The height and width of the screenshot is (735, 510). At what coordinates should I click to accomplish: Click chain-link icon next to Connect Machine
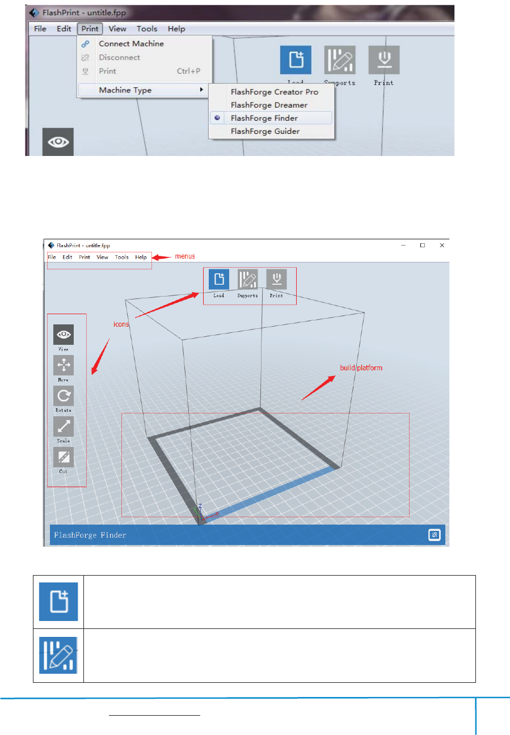click(86, 44)
